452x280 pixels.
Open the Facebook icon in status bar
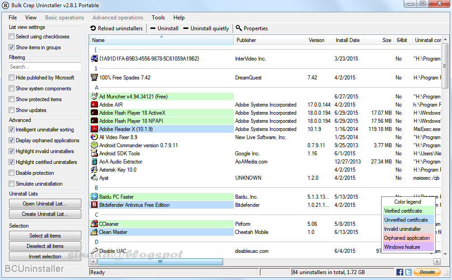(400, 272)
